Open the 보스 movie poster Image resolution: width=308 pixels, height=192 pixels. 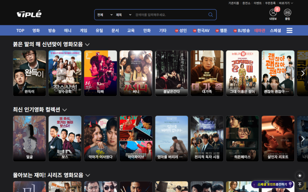[65, 139]
